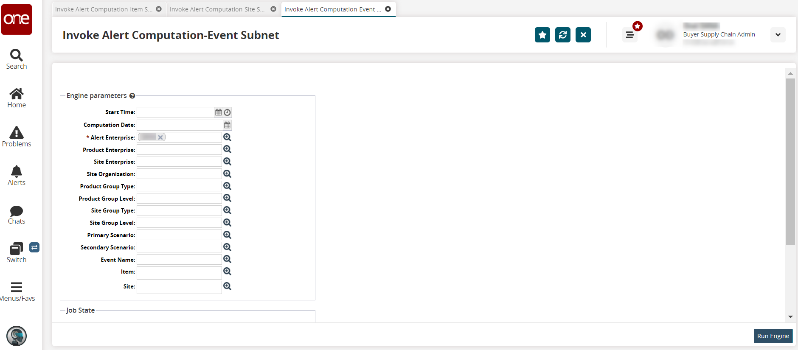Click the Buyer Supply Chain Admin role text
798x350 pixels.
719,34
